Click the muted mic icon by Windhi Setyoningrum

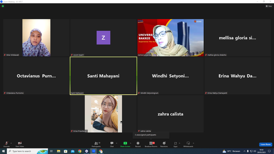click(x=139, y=93)
